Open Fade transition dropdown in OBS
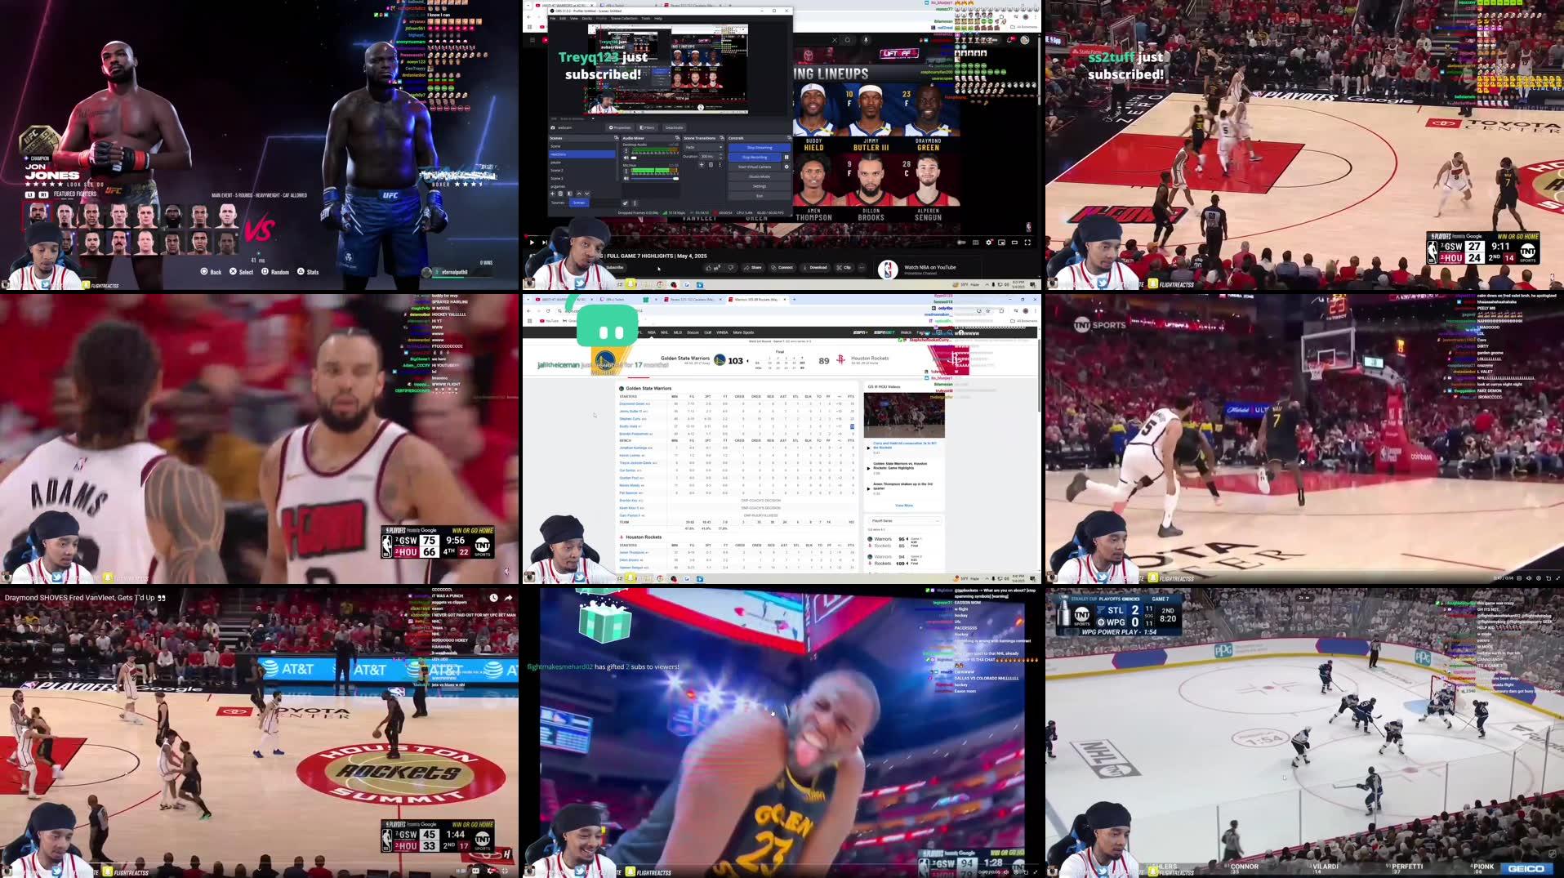Viewport: 1564px width, 878px height. tap(702, 147)
